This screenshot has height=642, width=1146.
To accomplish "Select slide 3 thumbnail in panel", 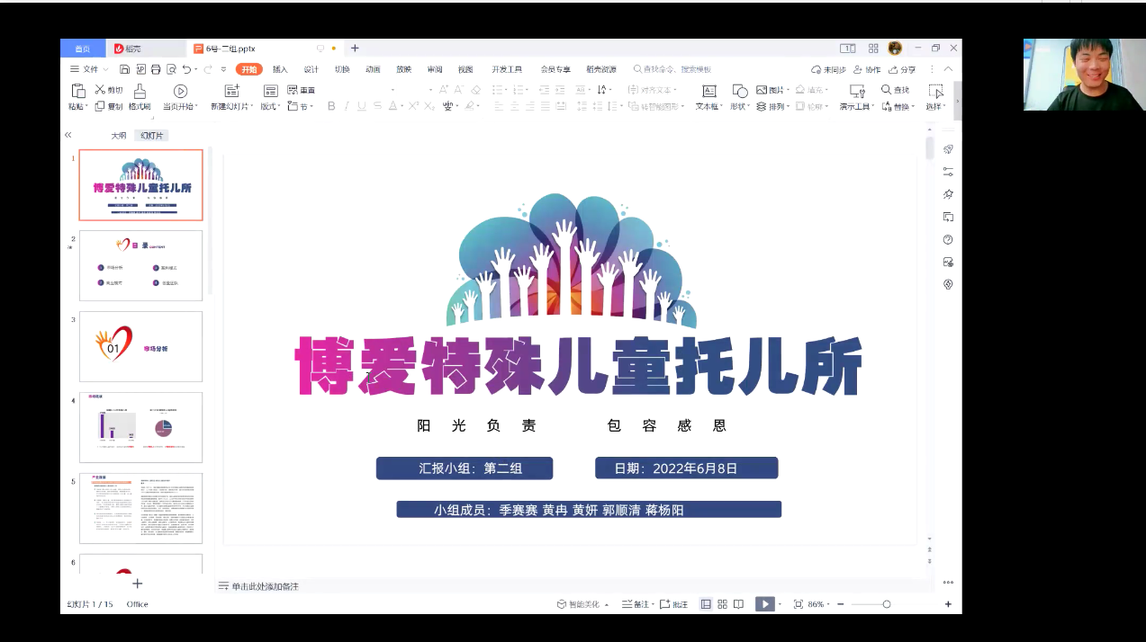I will tap(140, 347).
